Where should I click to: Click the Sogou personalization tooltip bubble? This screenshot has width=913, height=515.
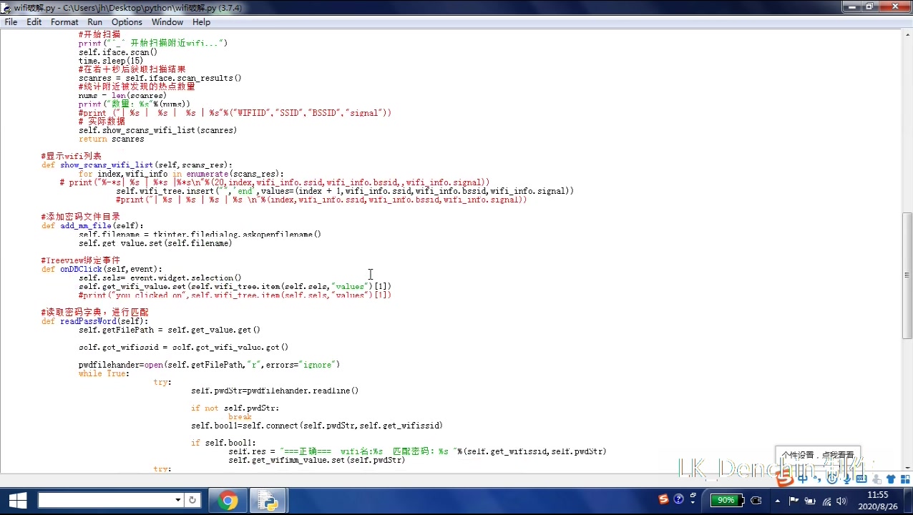click(818, 455)
